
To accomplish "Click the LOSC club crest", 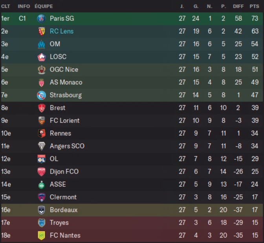I will coord(41,57).
